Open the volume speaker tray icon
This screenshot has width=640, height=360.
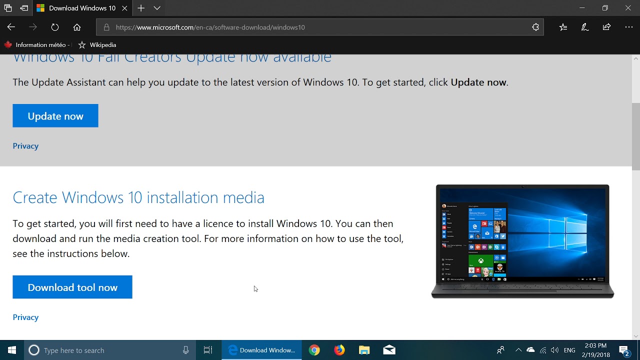coord(554,350)
